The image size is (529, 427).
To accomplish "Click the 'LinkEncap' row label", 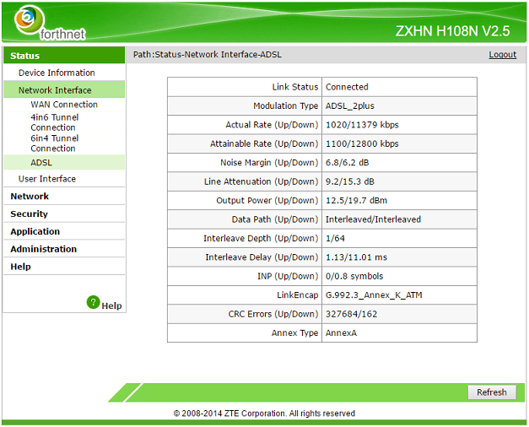I will pos(298,295).
